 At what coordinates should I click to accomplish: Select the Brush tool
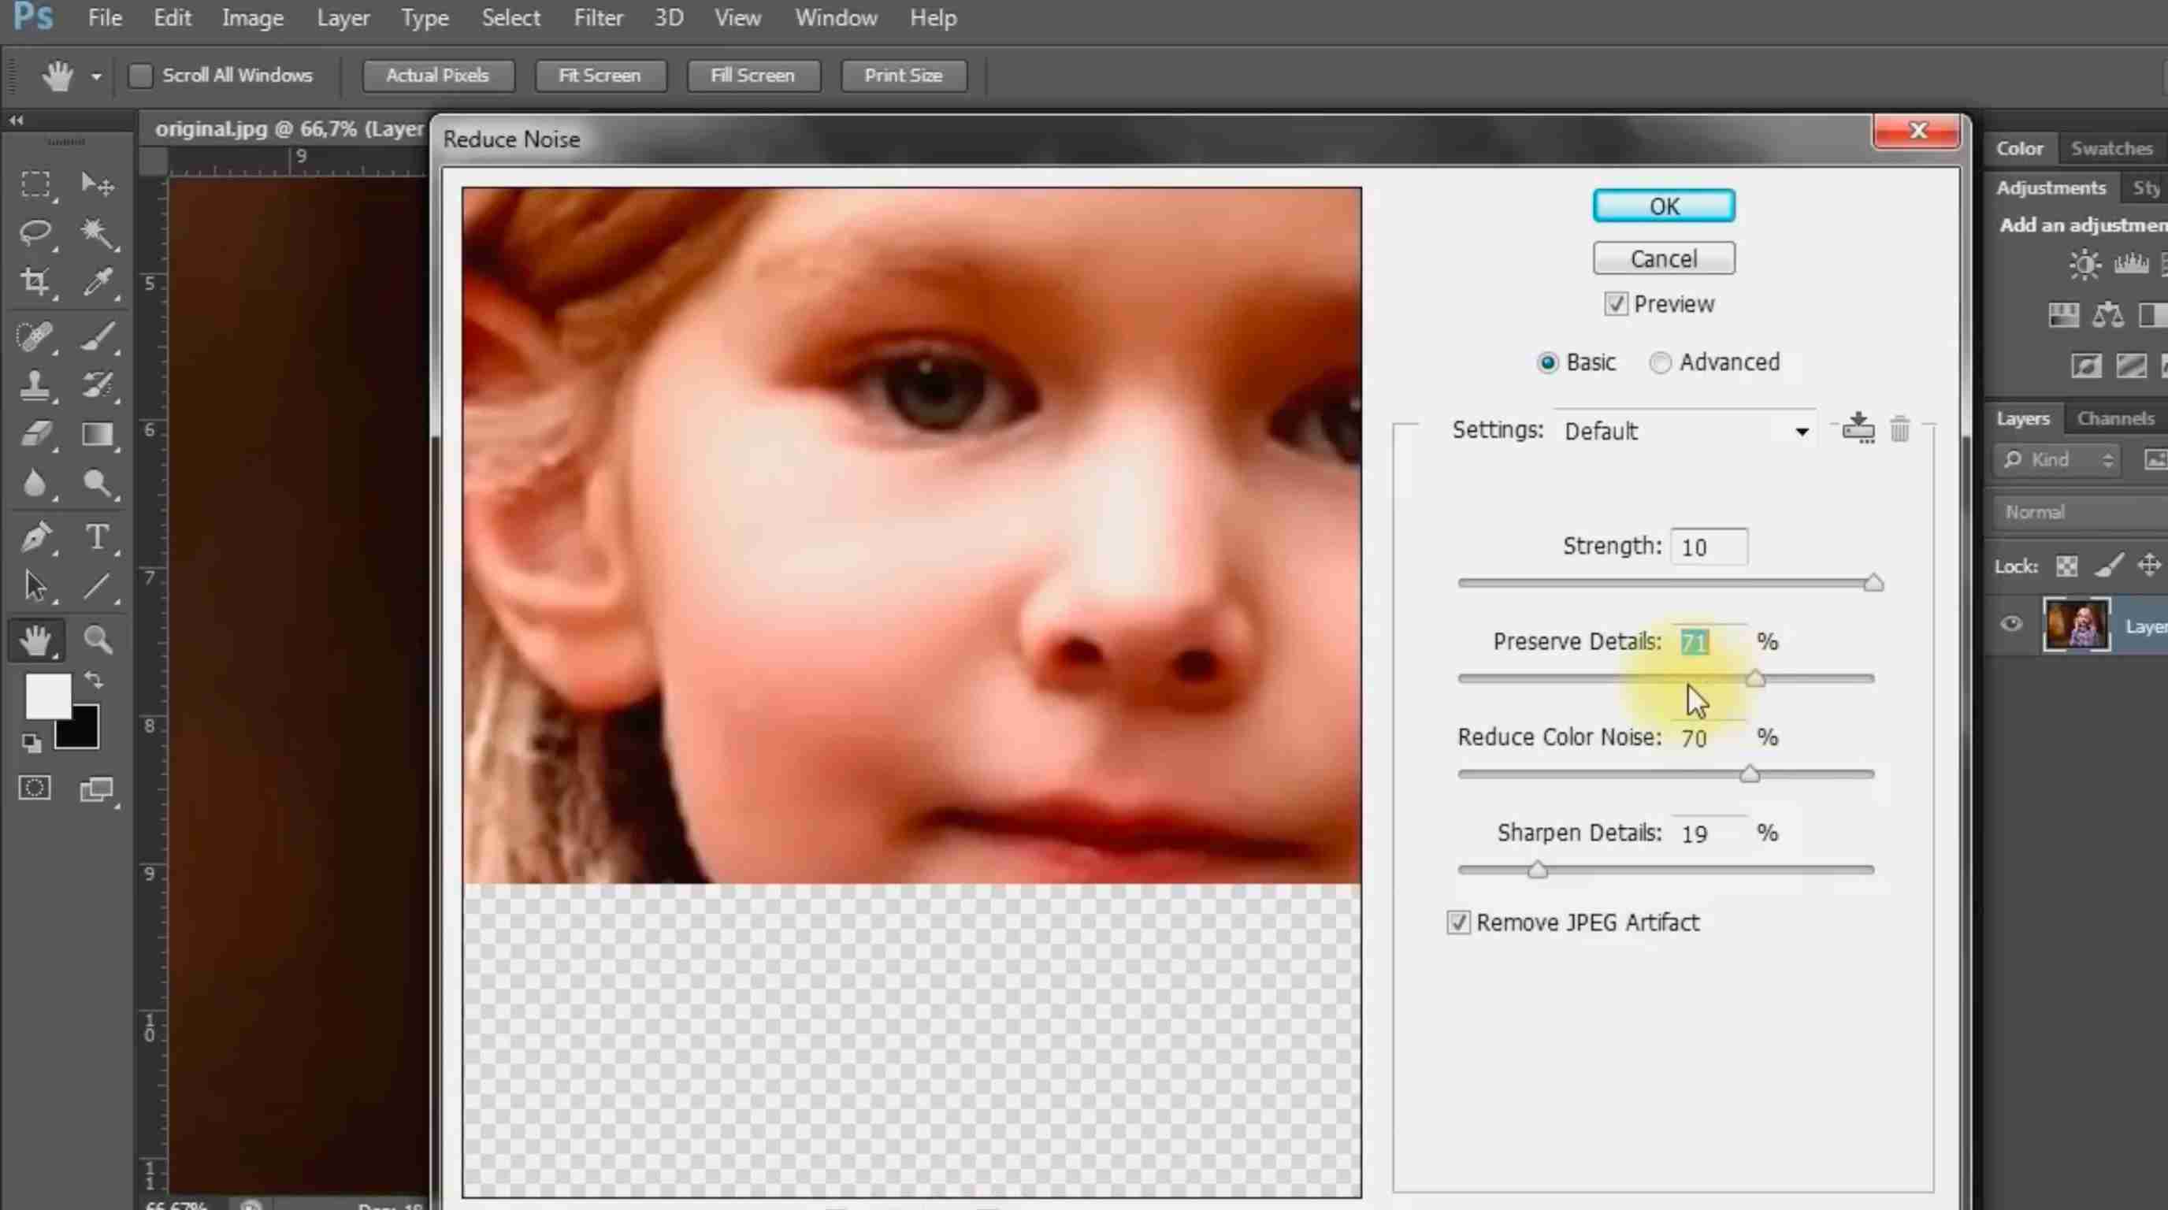[98, 336]
